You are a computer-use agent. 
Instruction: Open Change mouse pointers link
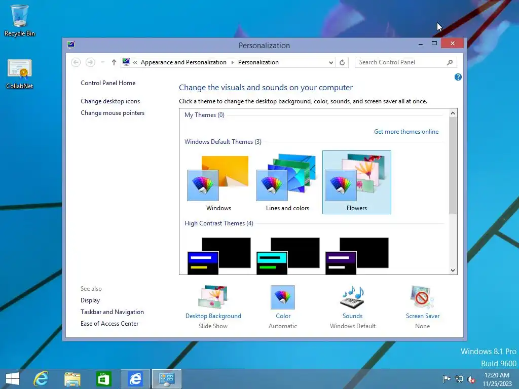(113, 113)
